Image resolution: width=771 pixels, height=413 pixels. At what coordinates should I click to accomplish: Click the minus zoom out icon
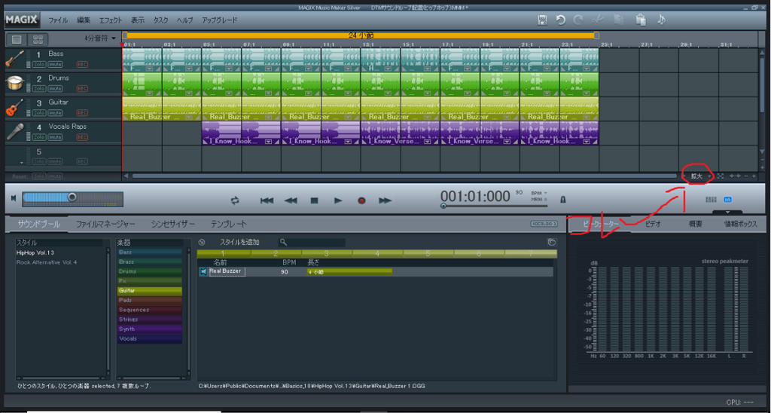point(746,176)
